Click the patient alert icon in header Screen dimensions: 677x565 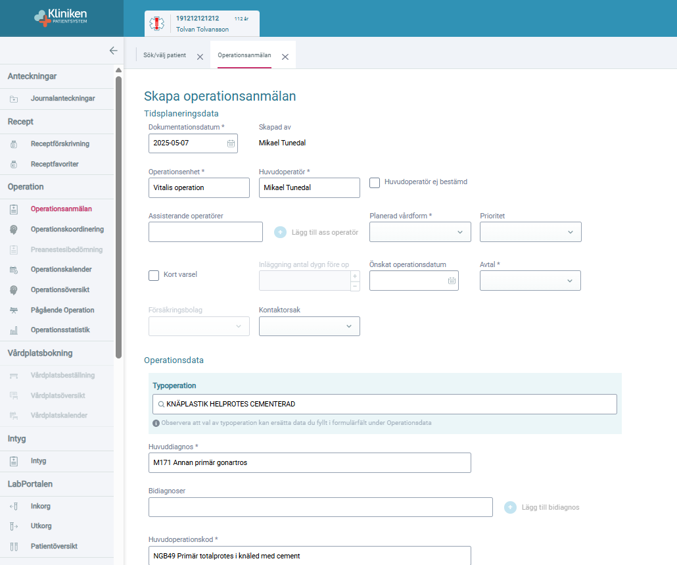(x=158, y=24)
